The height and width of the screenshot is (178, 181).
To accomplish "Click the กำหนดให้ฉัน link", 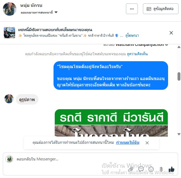I will 128,143.
